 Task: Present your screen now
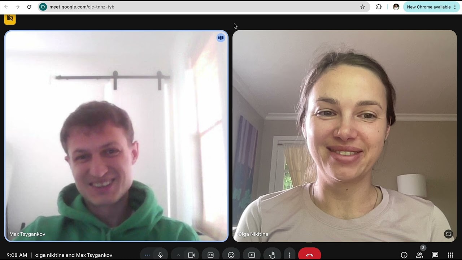coord(252,255)
